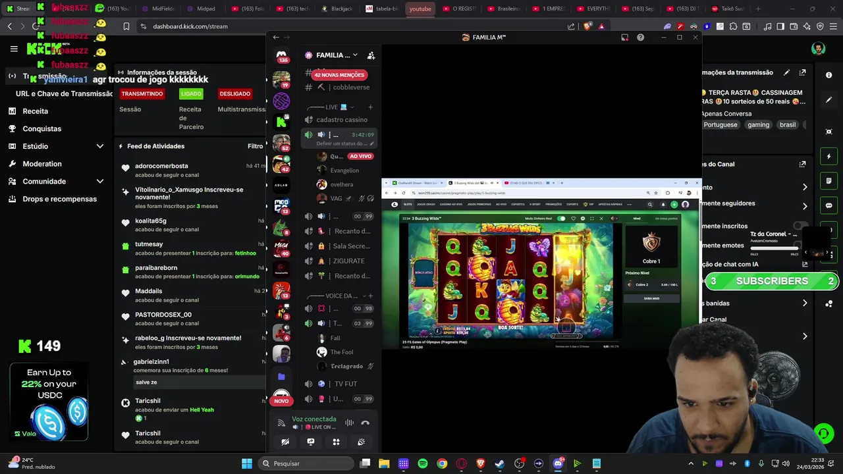Open Windows Start button

point(247,463)
